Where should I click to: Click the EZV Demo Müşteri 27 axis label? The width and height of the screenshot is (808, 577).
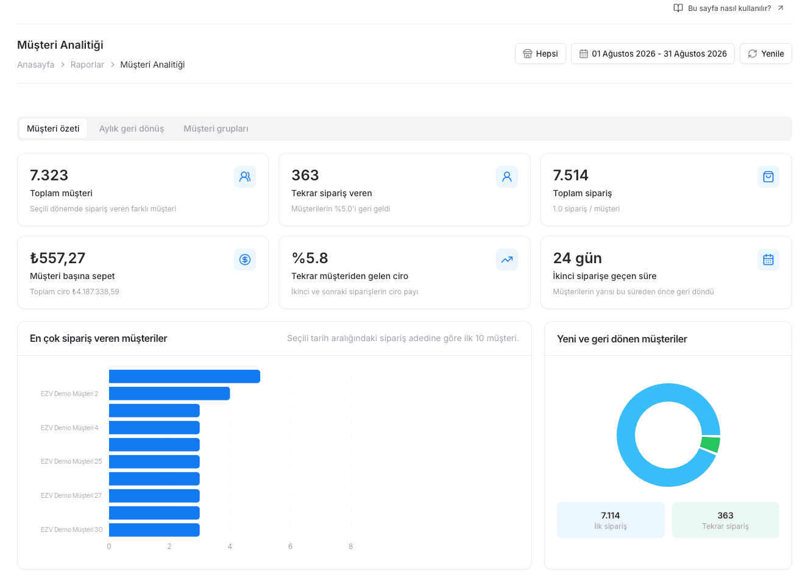[71, 495]
